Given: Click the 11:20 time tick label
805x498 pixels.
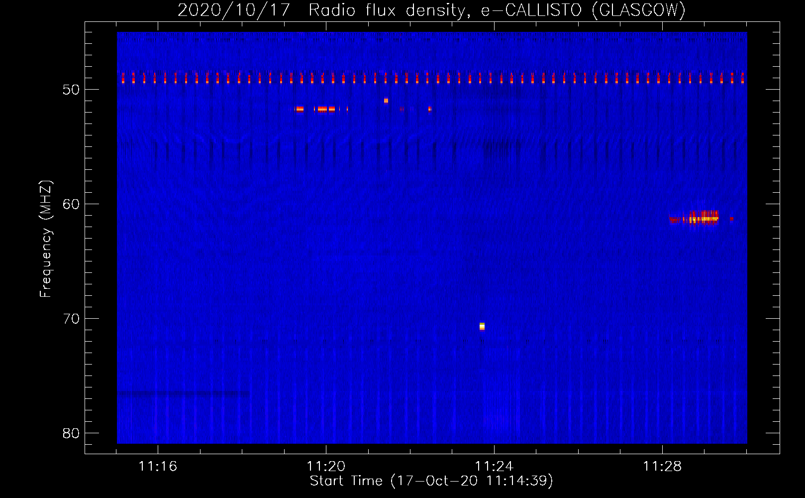Looking at the screenshot, I should point(326,466).
